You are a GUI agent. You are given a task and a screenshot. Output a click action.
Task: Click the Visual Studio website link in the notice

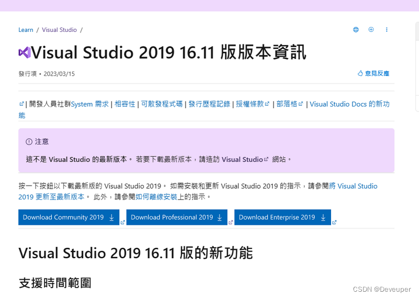[242, 159]
